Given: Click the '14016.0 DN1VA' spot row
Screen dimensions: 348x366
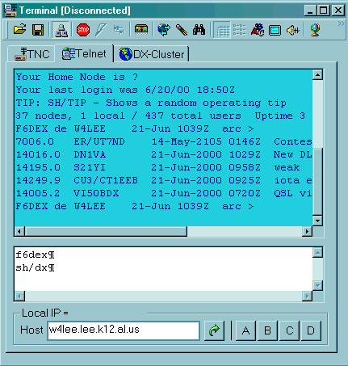Looking at the screenshot, I should pos(164,154).
